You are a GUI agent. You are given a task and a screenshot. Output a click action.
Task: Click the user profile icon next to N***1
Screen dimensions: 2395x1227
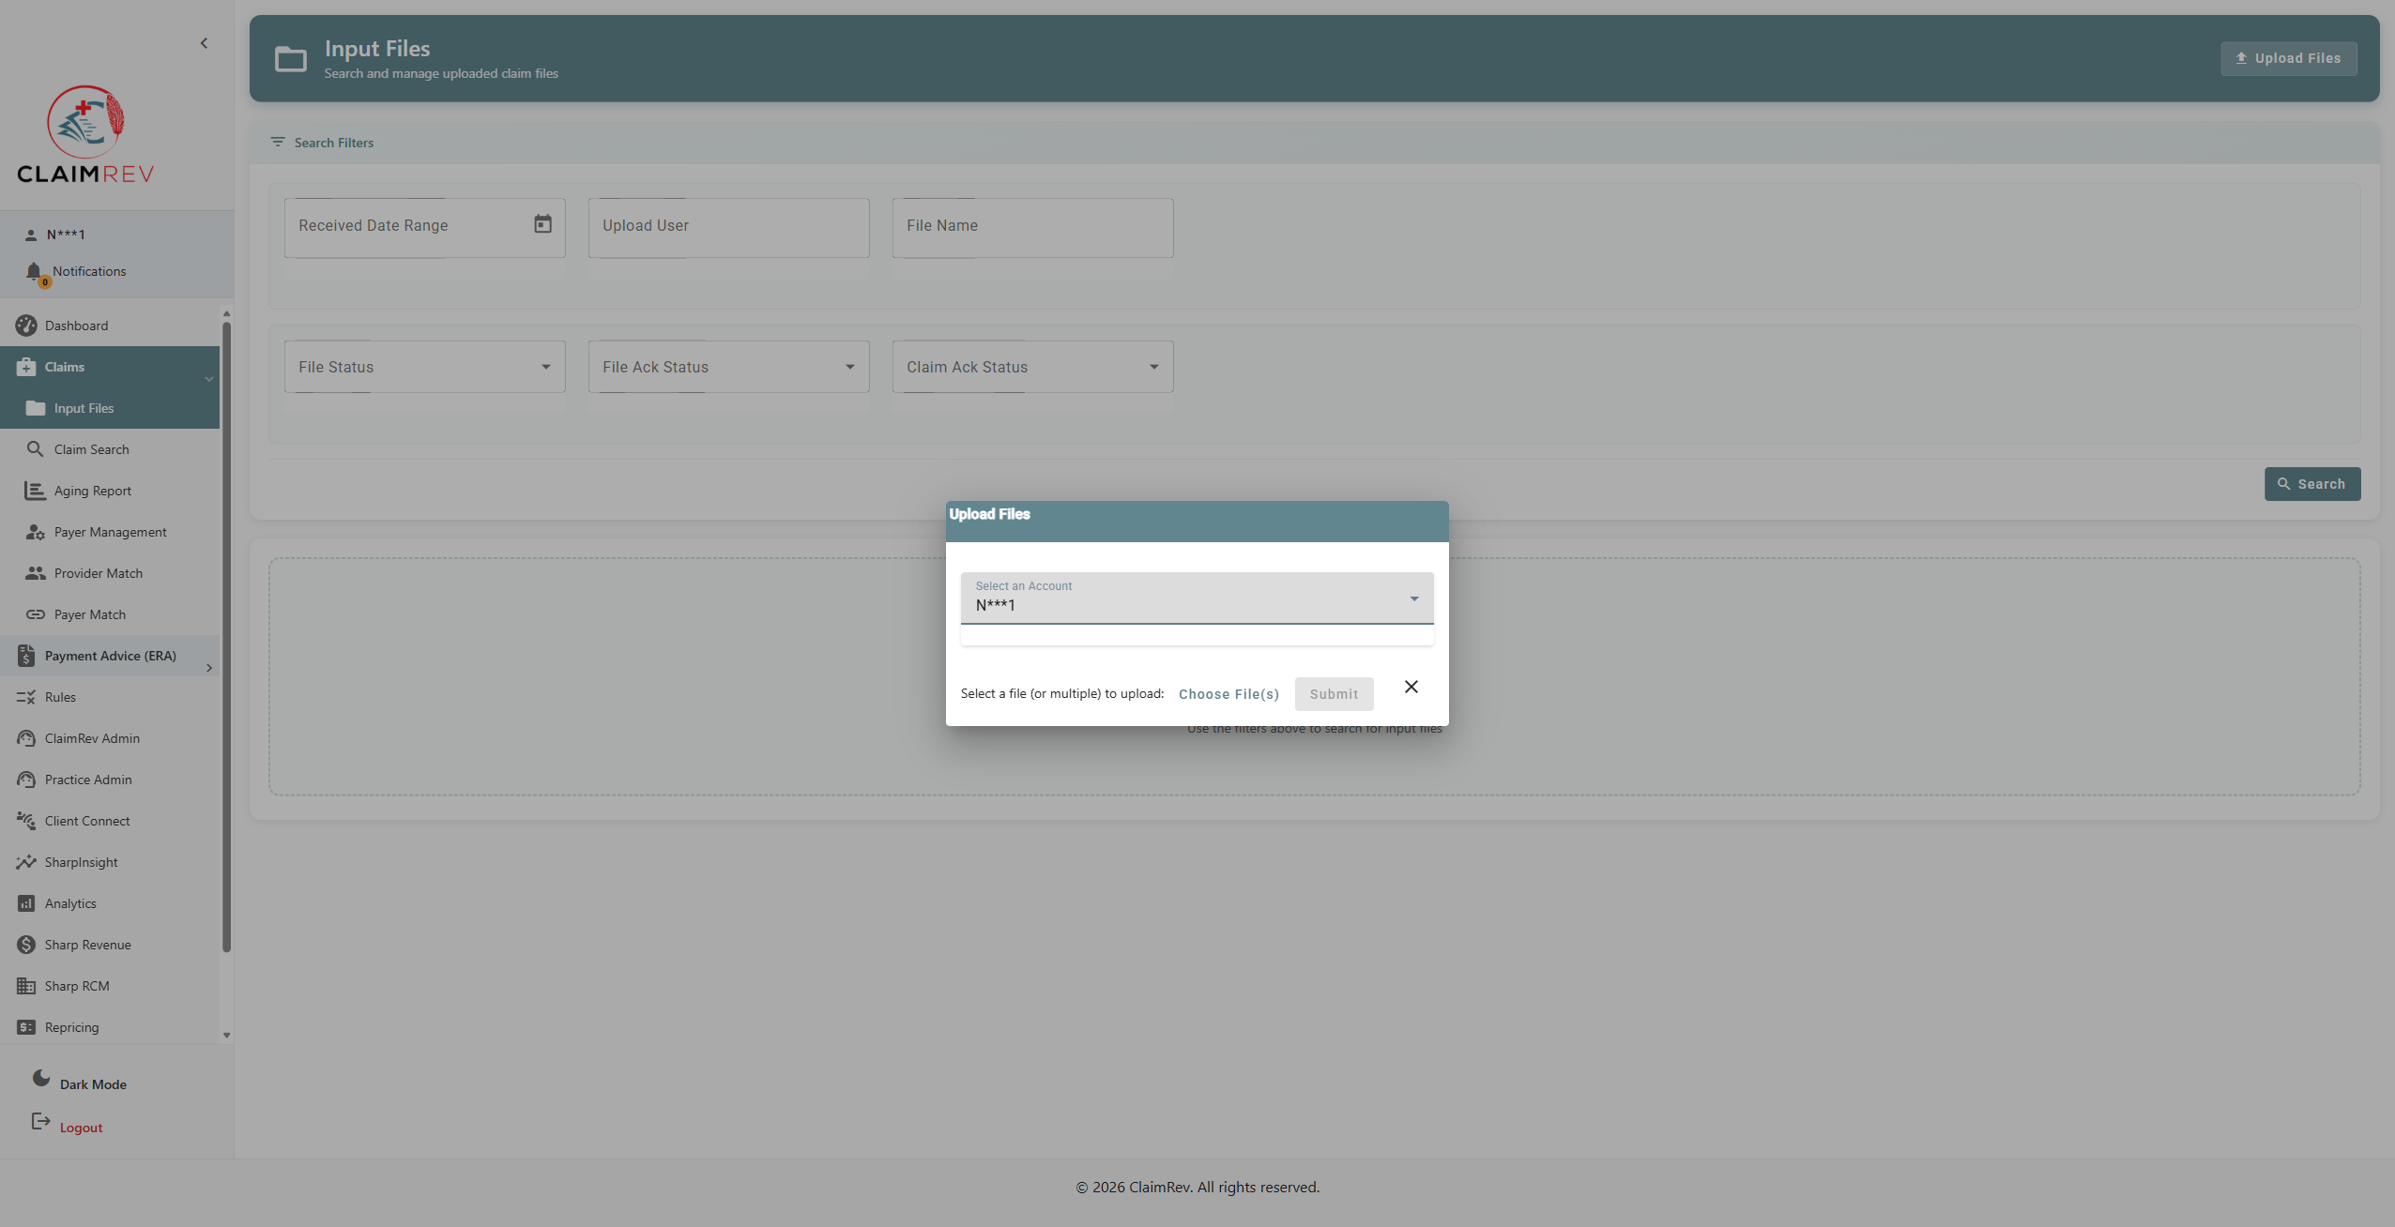[x=30, y=235]
